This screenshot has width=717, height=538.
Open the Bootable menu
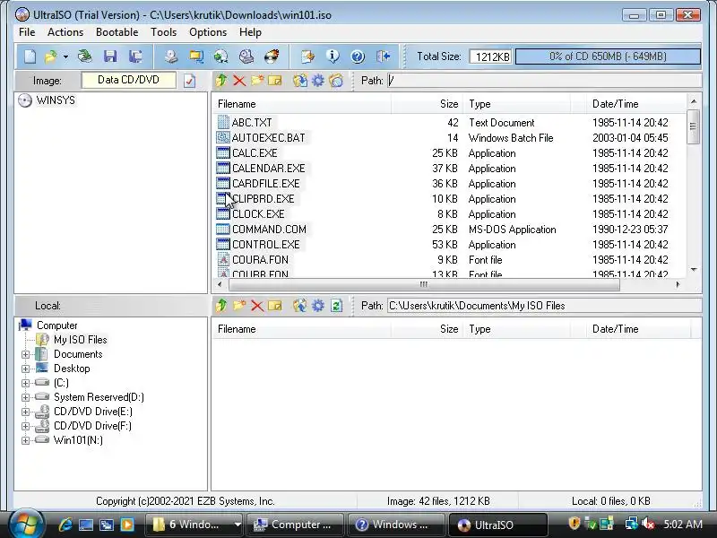(x=117, y=32)
